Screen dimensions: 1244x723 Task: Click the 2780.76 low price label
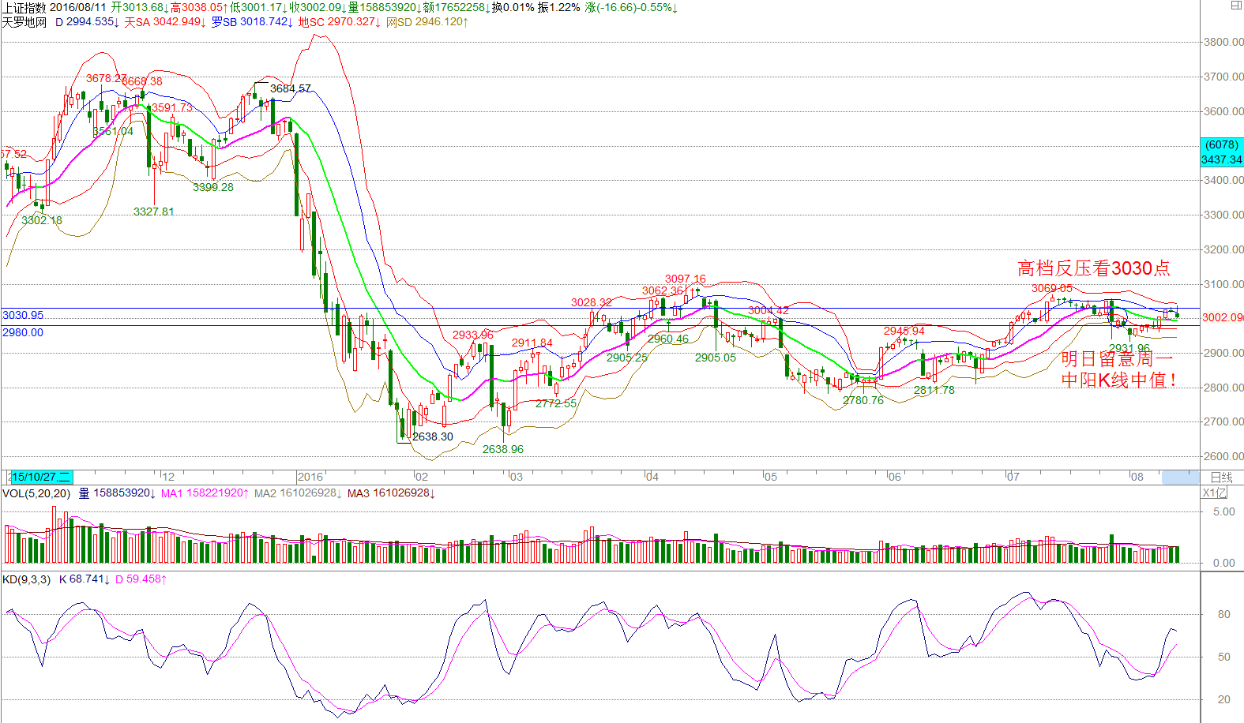coord(863,400)
